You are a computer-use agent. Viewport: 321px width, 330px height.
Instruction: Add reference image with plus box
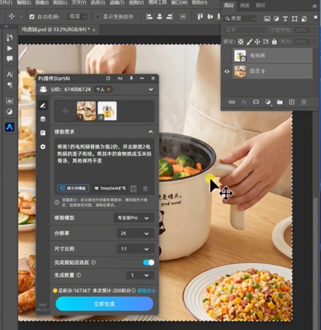[65, 111]
